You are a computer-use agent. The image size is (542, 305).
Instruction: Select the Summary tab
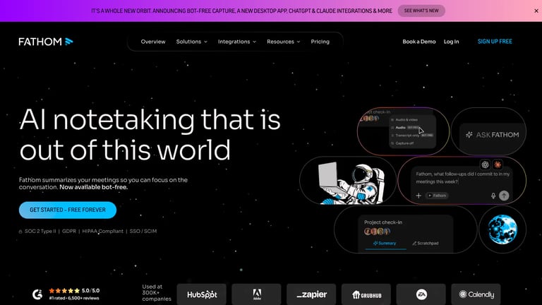click(385, 243)
